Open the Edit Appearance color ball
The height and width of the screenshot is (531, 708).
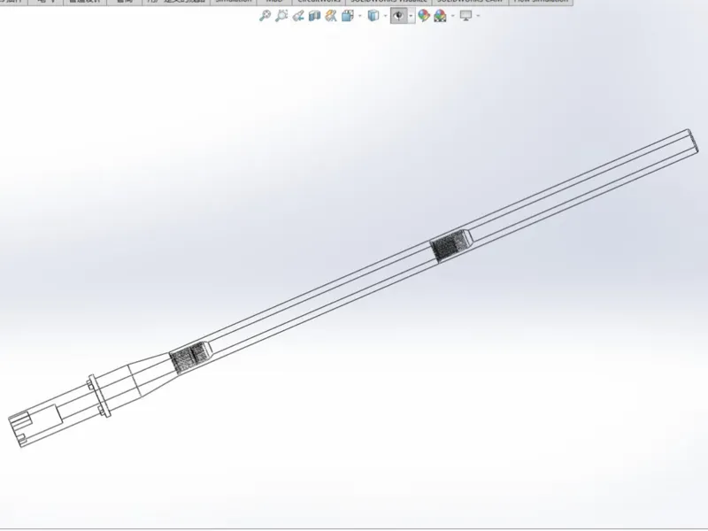click(424, 16)
